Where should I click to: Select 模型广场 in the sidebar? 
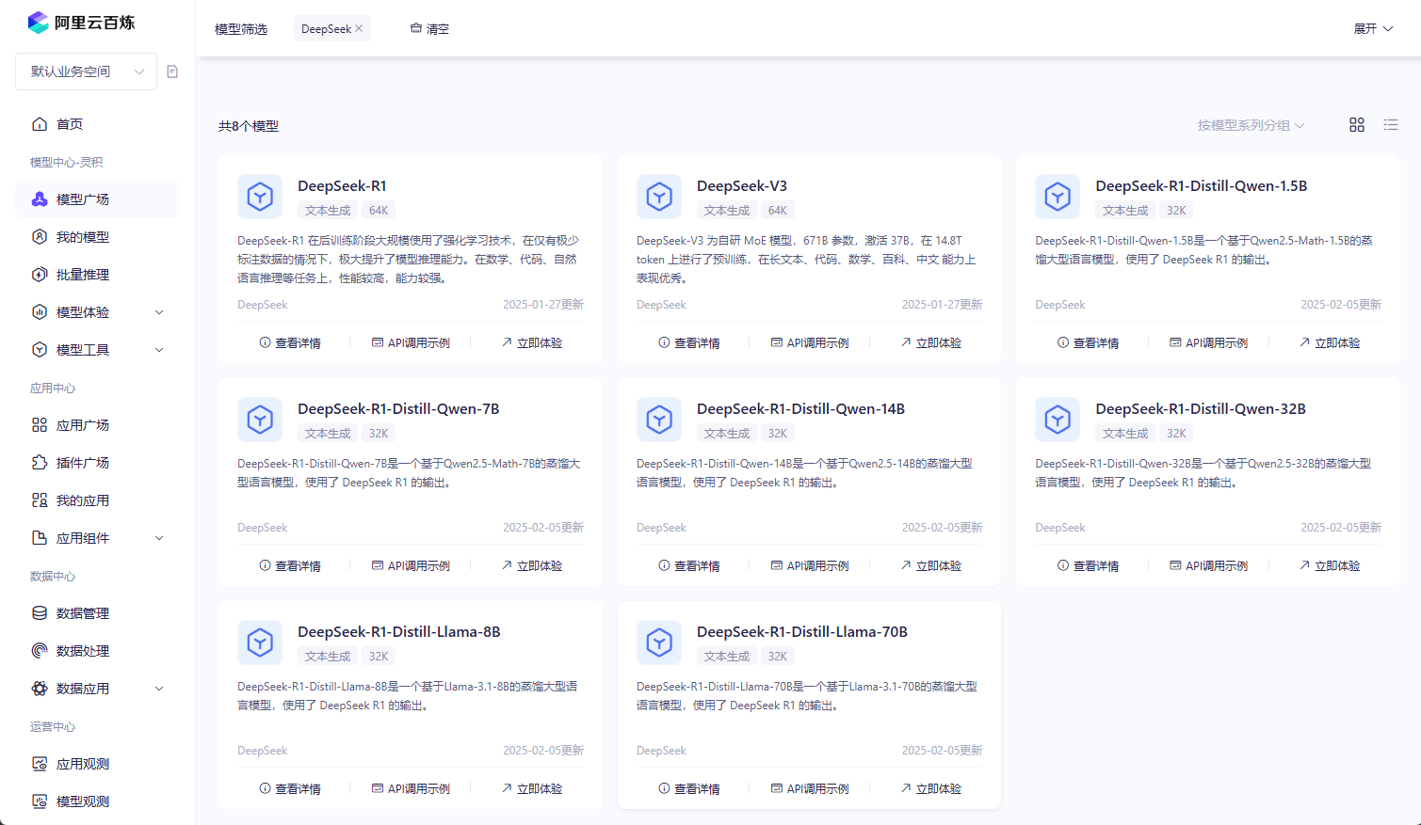(83, 199)
